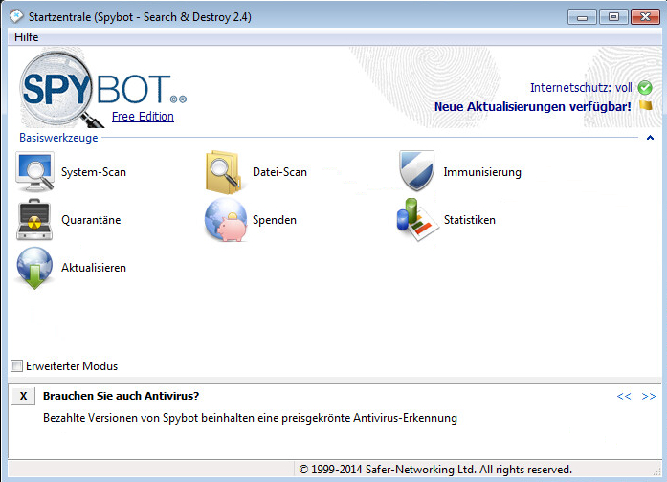Click the Spenden label
Viewport: 667px width, 482px height.
tap(275, 220)
